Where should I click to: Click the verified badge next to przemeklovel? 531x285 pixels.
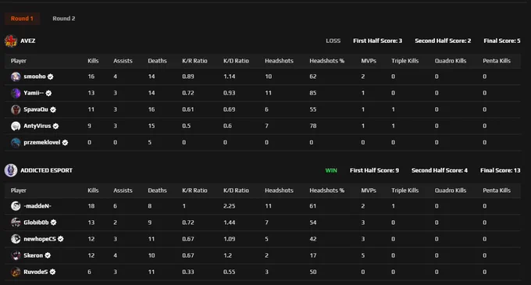[65, 143]
